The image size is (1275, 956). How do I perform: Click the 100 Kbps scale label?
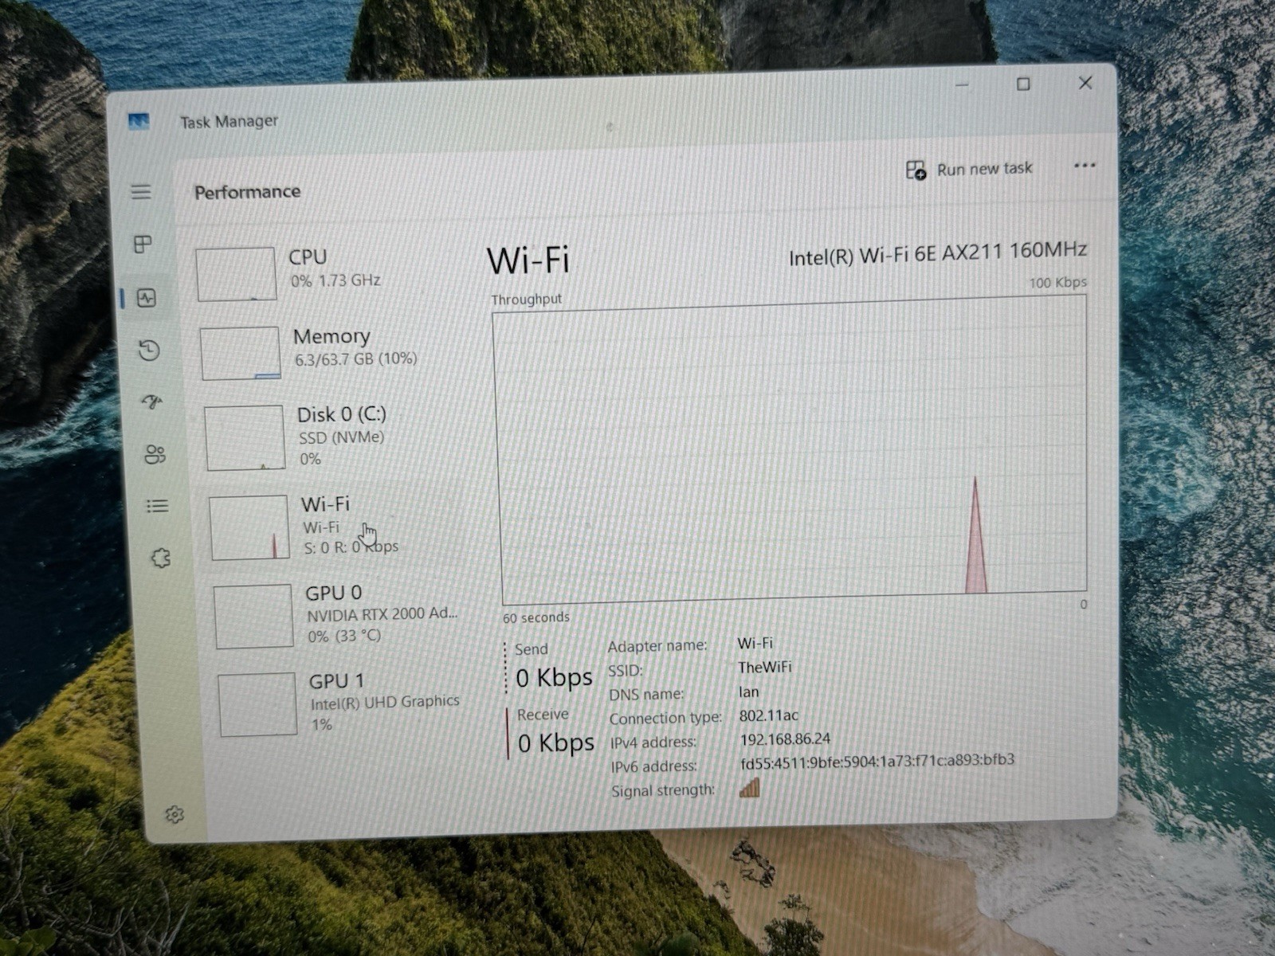click(x=1058, y=283)
